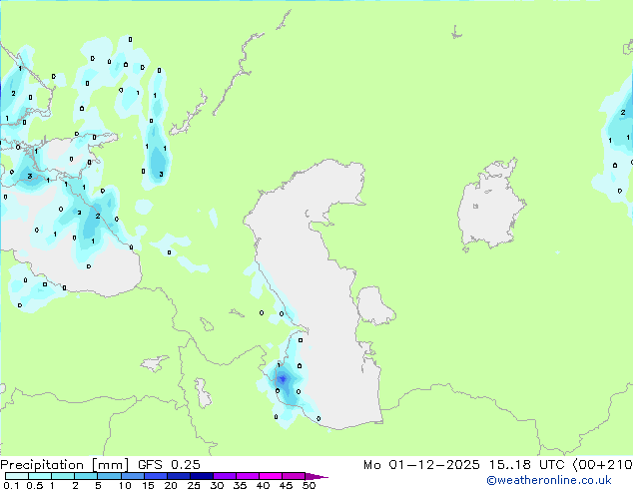Click the "(00+210" forecast offset text
633x489 pixels.
coord(603,465)
